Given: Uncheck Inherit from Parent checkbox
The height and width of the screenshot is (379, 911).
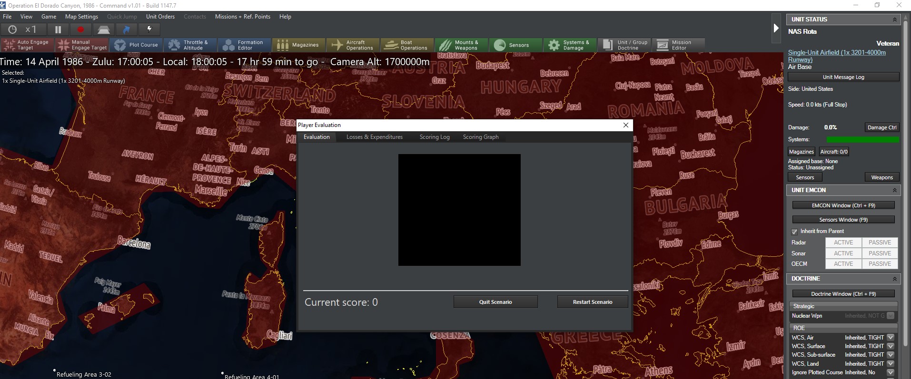Looking at the screenshot, I should [794, 232].
